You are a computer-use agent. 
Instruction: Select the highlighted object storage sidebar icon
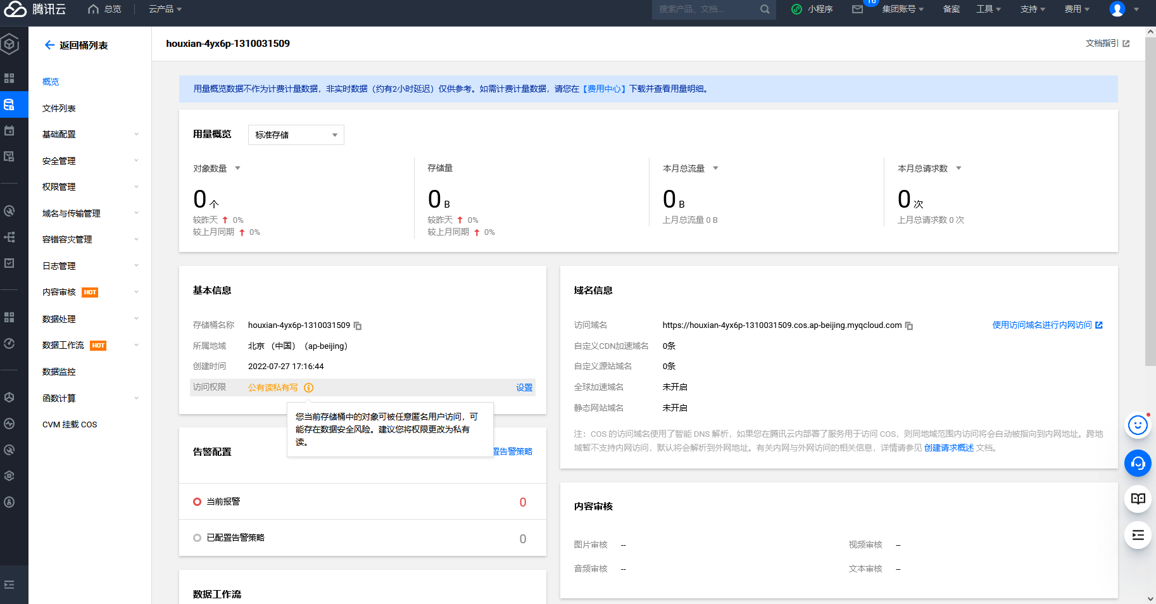click(x=9, y=104)
